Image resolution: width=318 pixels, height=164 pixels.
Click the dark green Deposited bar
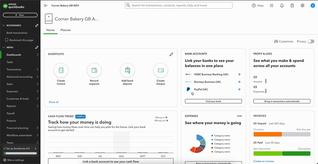click(296, 153)
